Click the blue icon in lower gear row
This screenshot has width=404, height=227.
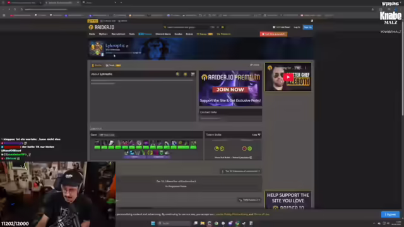tap(132, 153)
